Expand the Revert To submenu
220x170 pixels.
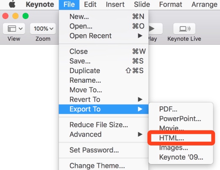pos(104,100)
